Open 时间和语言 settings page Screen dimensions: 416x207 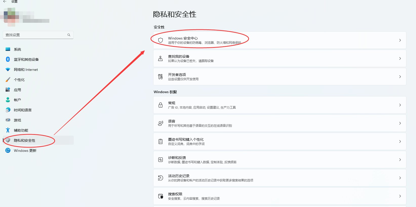[x=38, y=110]
